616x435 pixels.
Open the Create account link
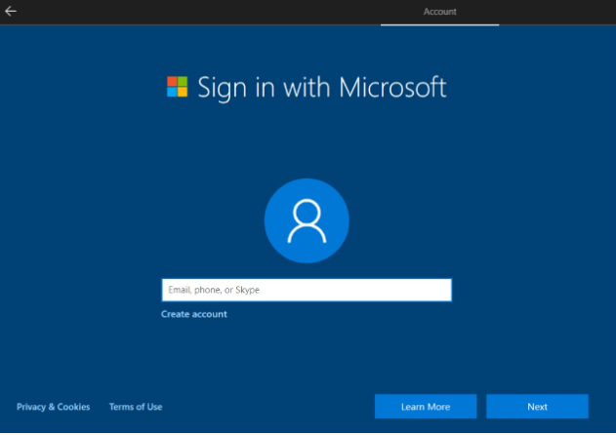pos(194,314)
